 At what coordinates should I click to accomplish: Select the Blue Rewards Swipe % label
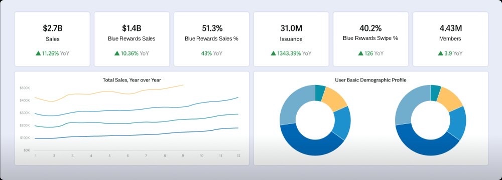tap(370, 38)
